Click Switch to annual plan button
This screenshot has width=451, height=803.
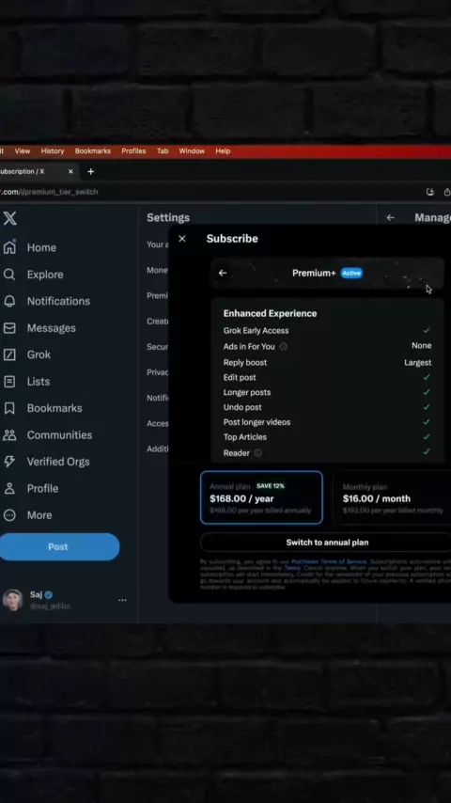(x=327, y=543)
